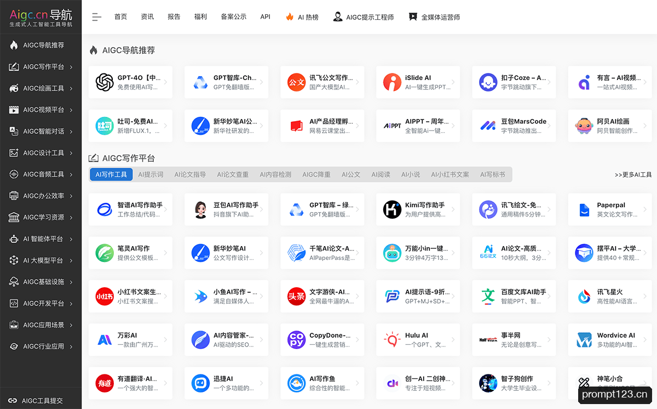Select AIGC导航推荐 in the sidebar

point(41,46)
